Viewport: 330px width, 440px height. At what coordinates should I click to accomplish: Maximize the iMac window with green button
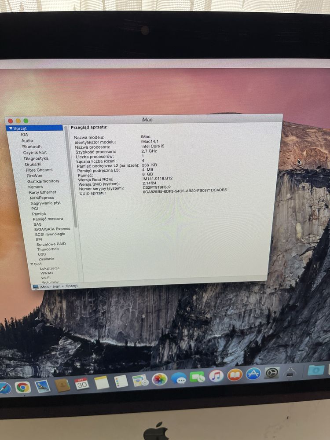pyautogui.click(x=26, y=121)
